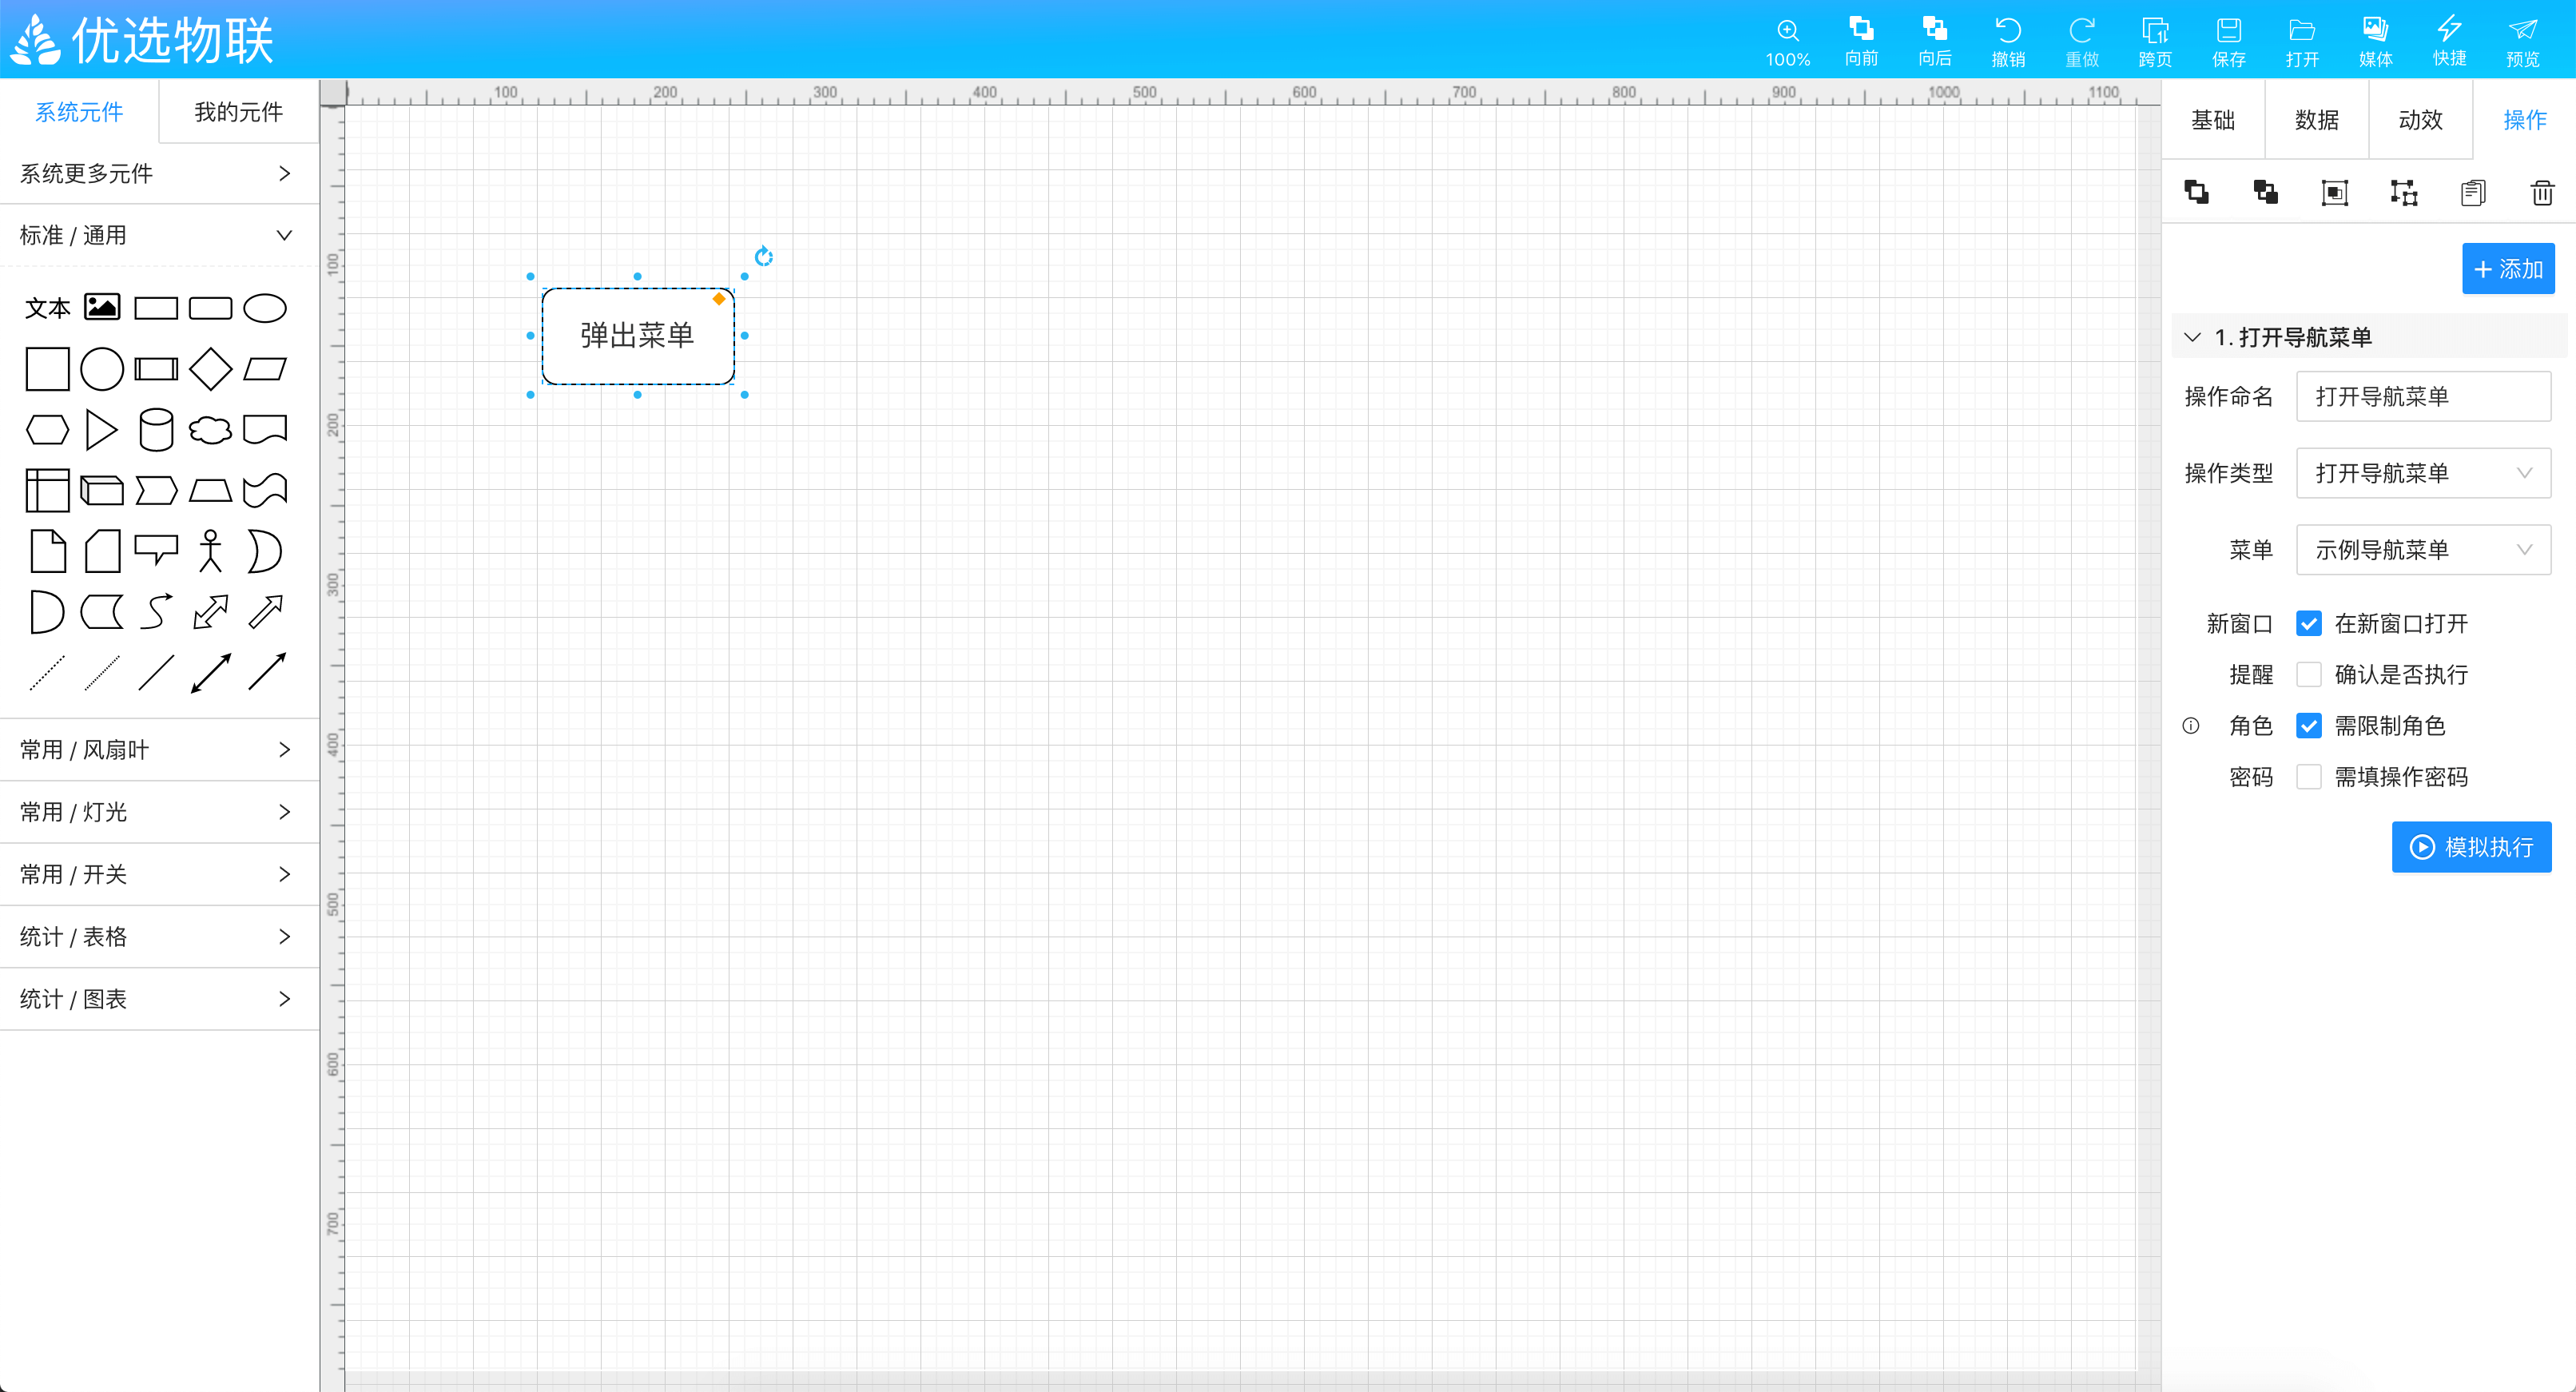
Task: Click bring-to-front icon in right panel
Action: tap(2196, 192)
